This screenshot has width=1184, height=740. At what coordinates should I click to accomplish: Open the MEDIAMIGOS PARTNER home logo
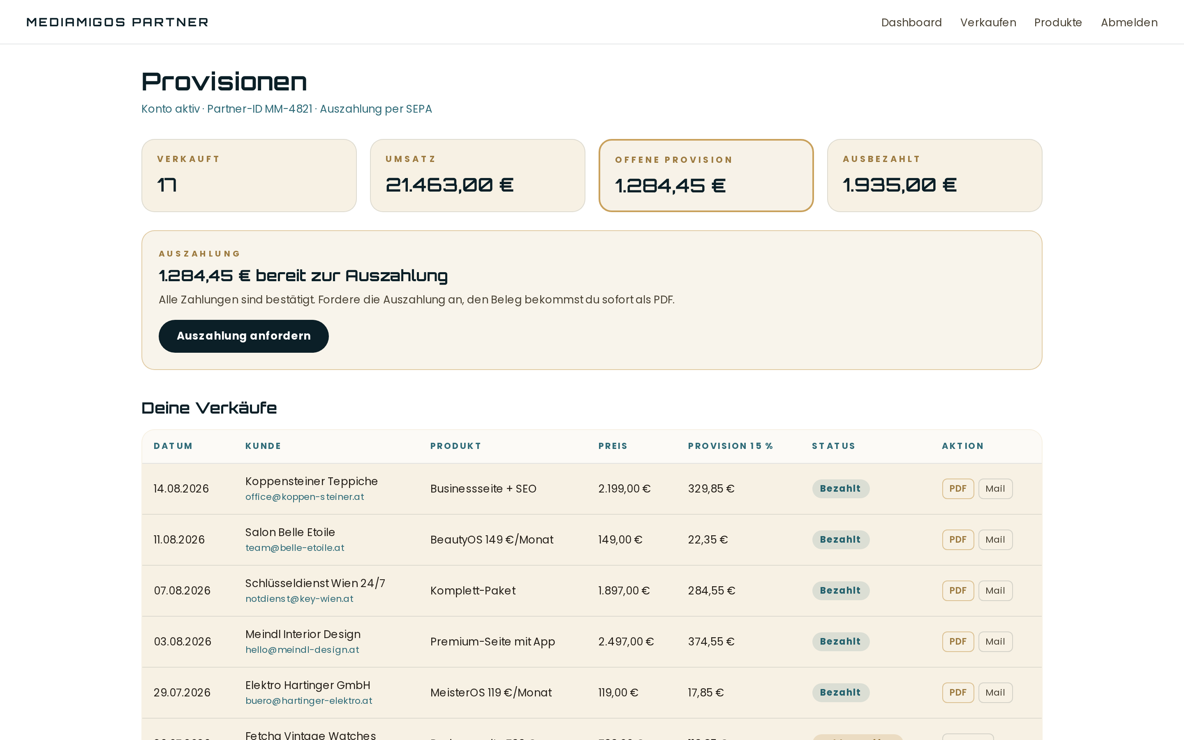118,22
